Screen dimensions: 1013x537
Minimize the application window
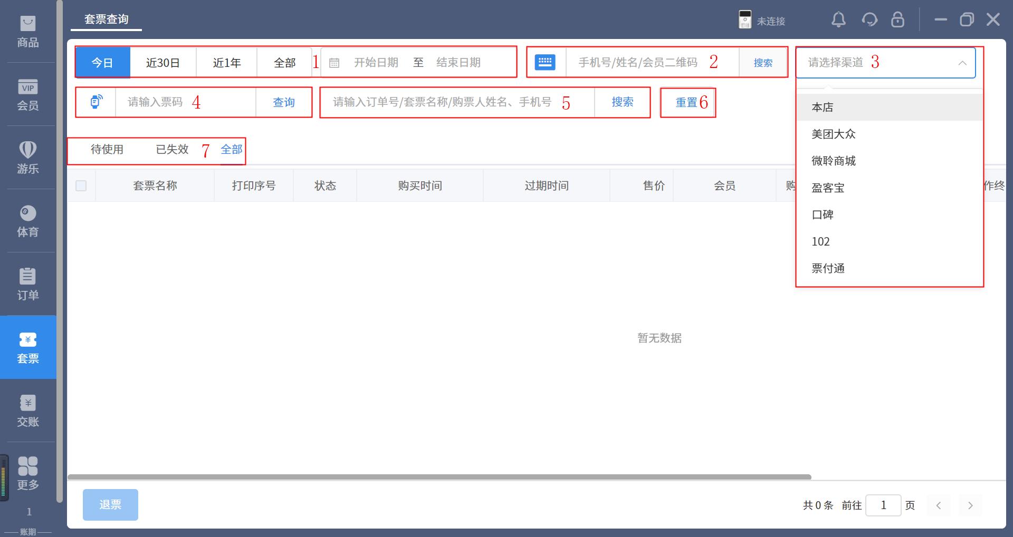point(940,19)
